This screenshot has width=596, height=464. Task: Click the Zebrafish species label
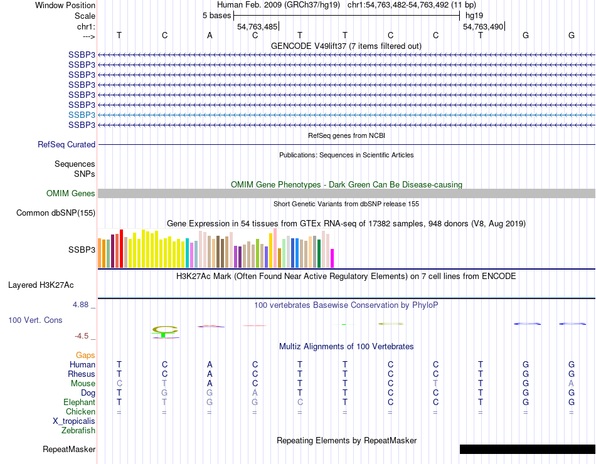78,431
